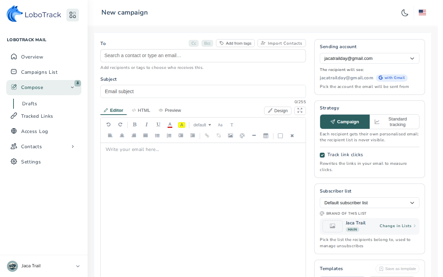Viewport: 443px width, 277px height.
Task: Focus the To recipient search field
Action: pyautogui.click(x=203, y=56)
